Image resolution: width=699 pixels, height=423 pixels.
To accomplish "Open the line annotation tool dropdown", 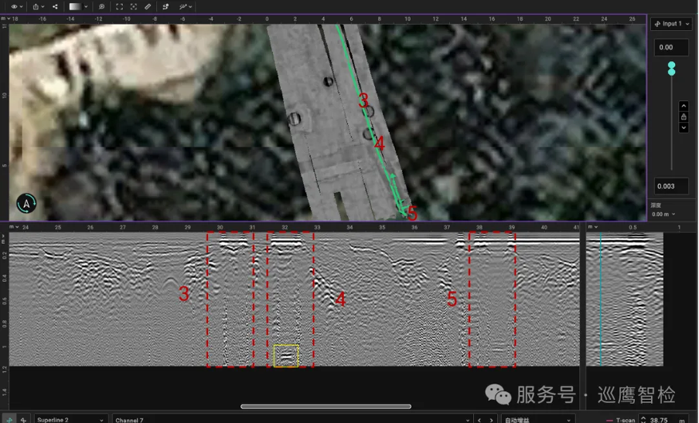I will coord(186,6).
